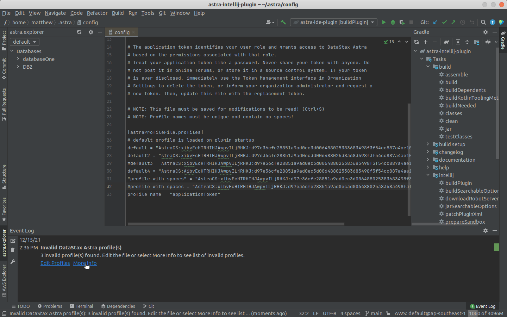Viewport: 507px width, 317px height.
Task: Click the Event Log trash clear icon
Action: 13,250
